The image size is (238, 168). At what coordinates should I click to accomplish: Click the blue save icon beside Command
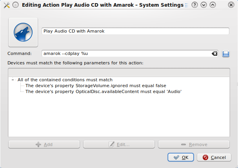pyautogui.click(x=225, y=53)
